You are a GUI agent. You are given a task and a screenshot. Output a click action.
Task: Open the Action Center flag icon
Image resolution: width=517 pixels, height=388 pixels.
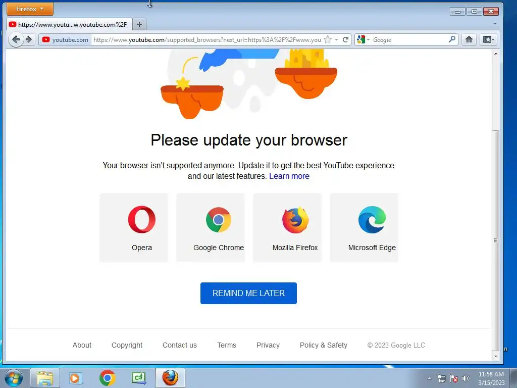click(x=454, y=378)
